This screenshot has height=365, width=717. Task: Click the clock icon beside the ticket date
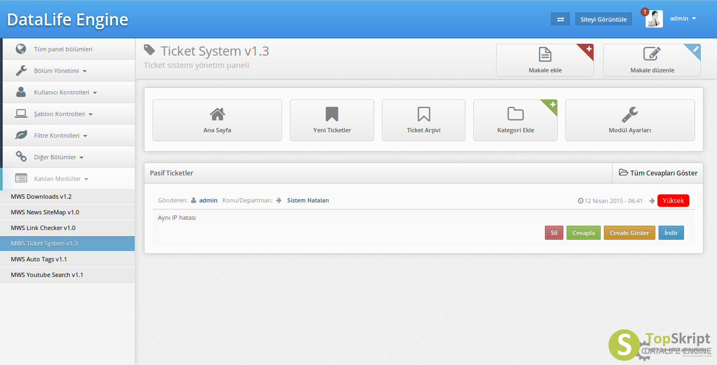tap(581, 201)
